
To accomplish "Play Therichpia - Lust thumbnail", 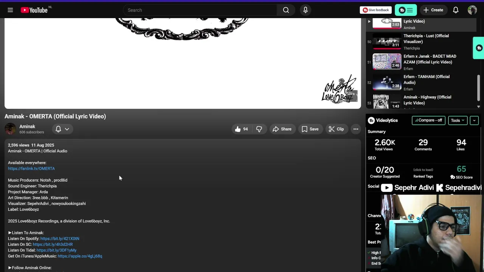I will [x=387, y=42].
